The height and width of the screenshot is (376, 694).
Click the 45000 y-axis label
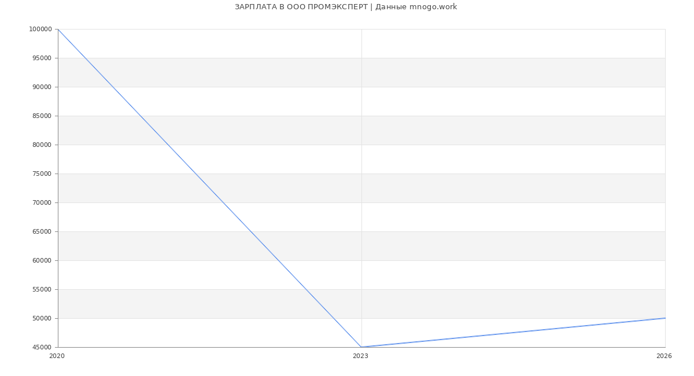click(x=41, y=347)
